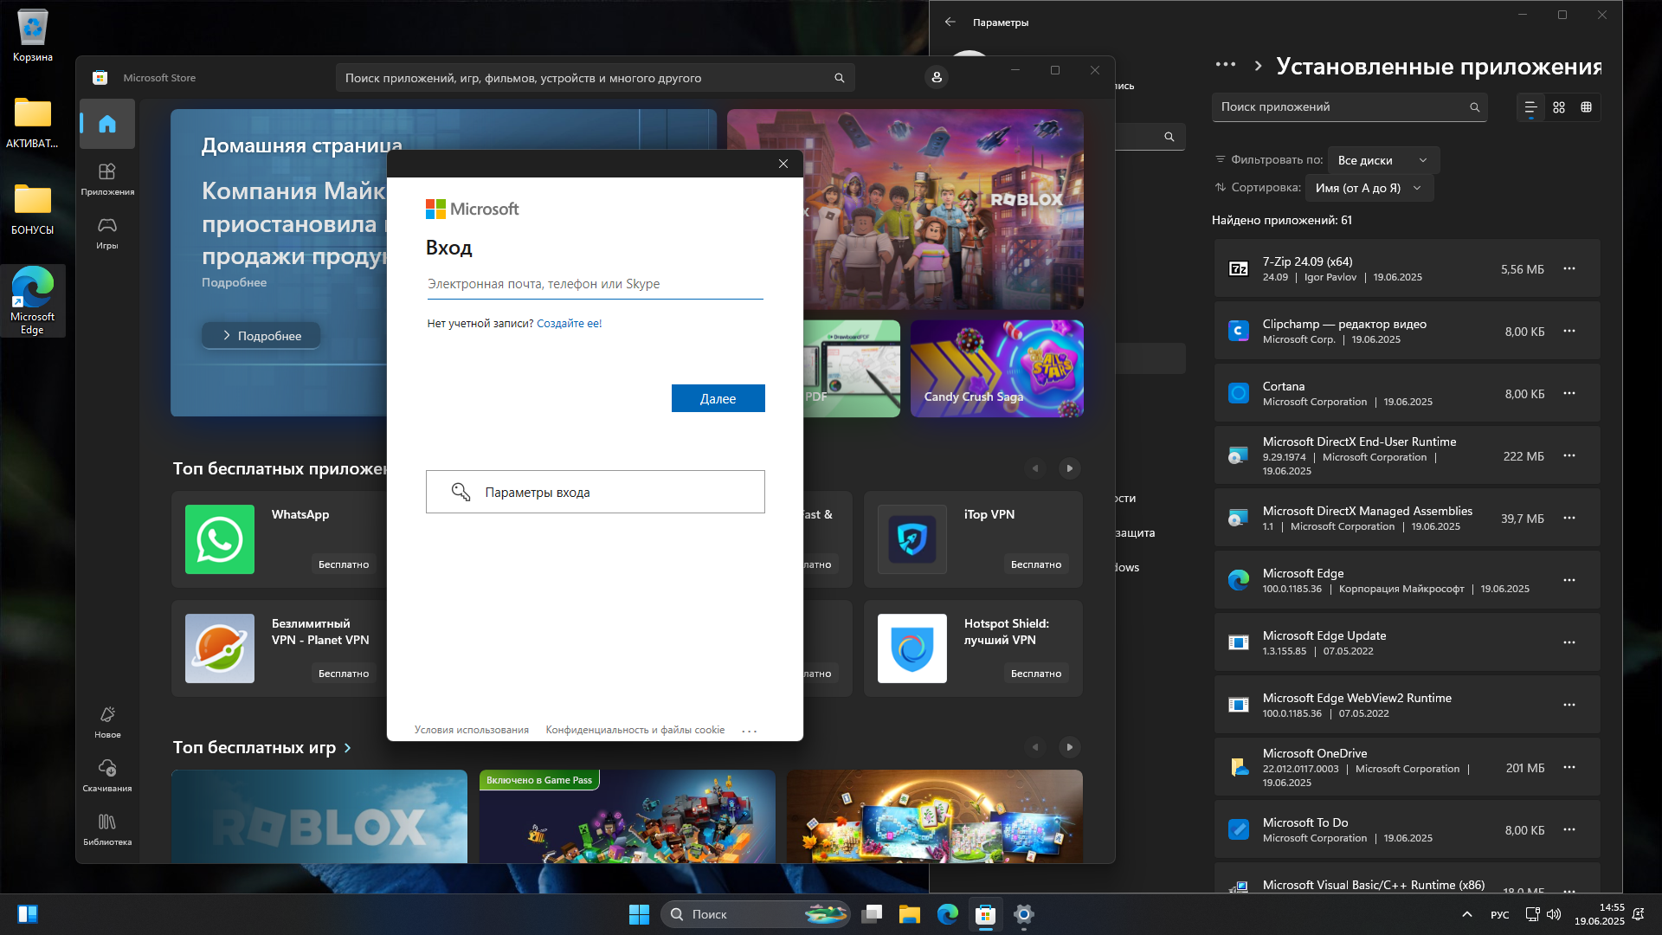Open Условия использования link

click(471, 730)
